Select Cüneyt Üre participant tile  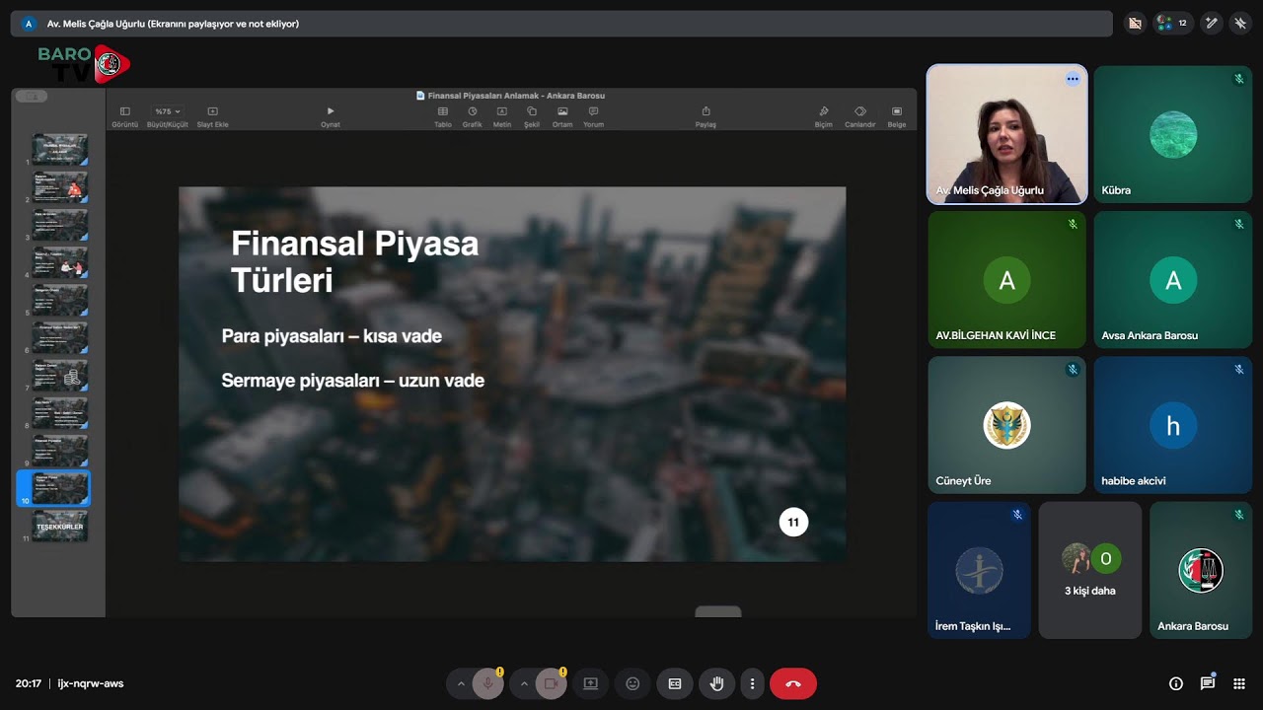click(1006, 425)
